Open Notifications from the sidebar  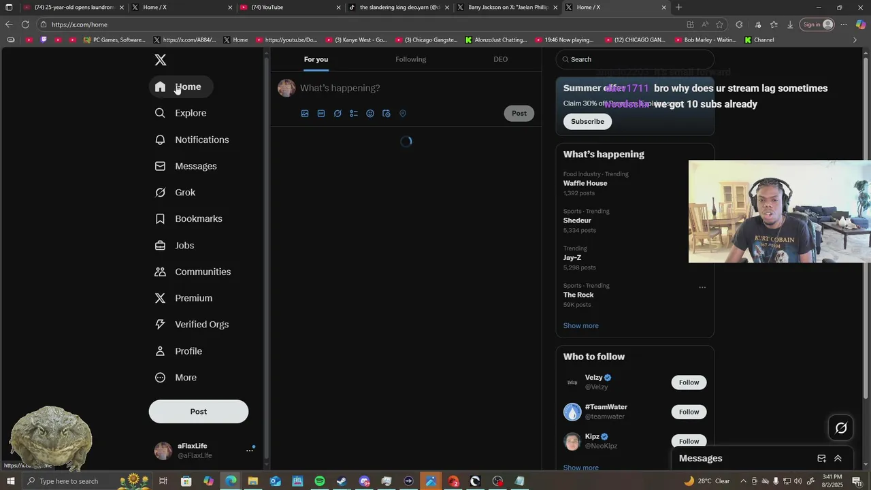click(x=192, y=140)
